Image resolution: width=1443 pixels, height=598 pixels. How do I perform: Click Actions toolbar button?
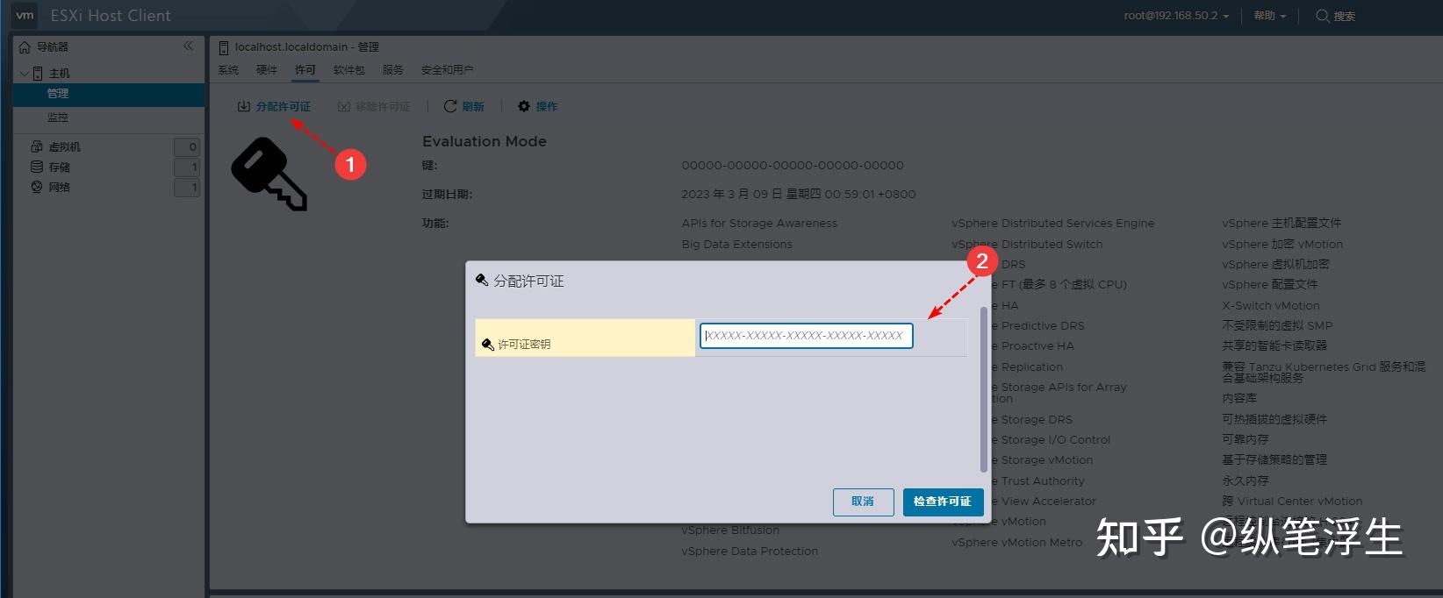tap(538, 106)
